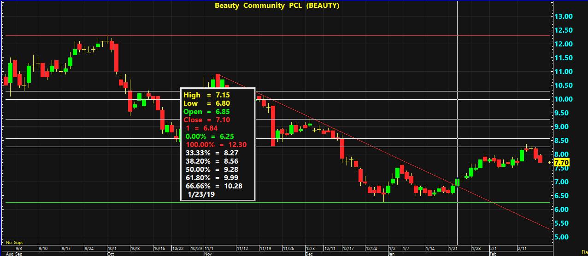Click the 1/23/19 date in data box
Image resolution: width=588 pixels, height=256 pixels.
point(201,194)
